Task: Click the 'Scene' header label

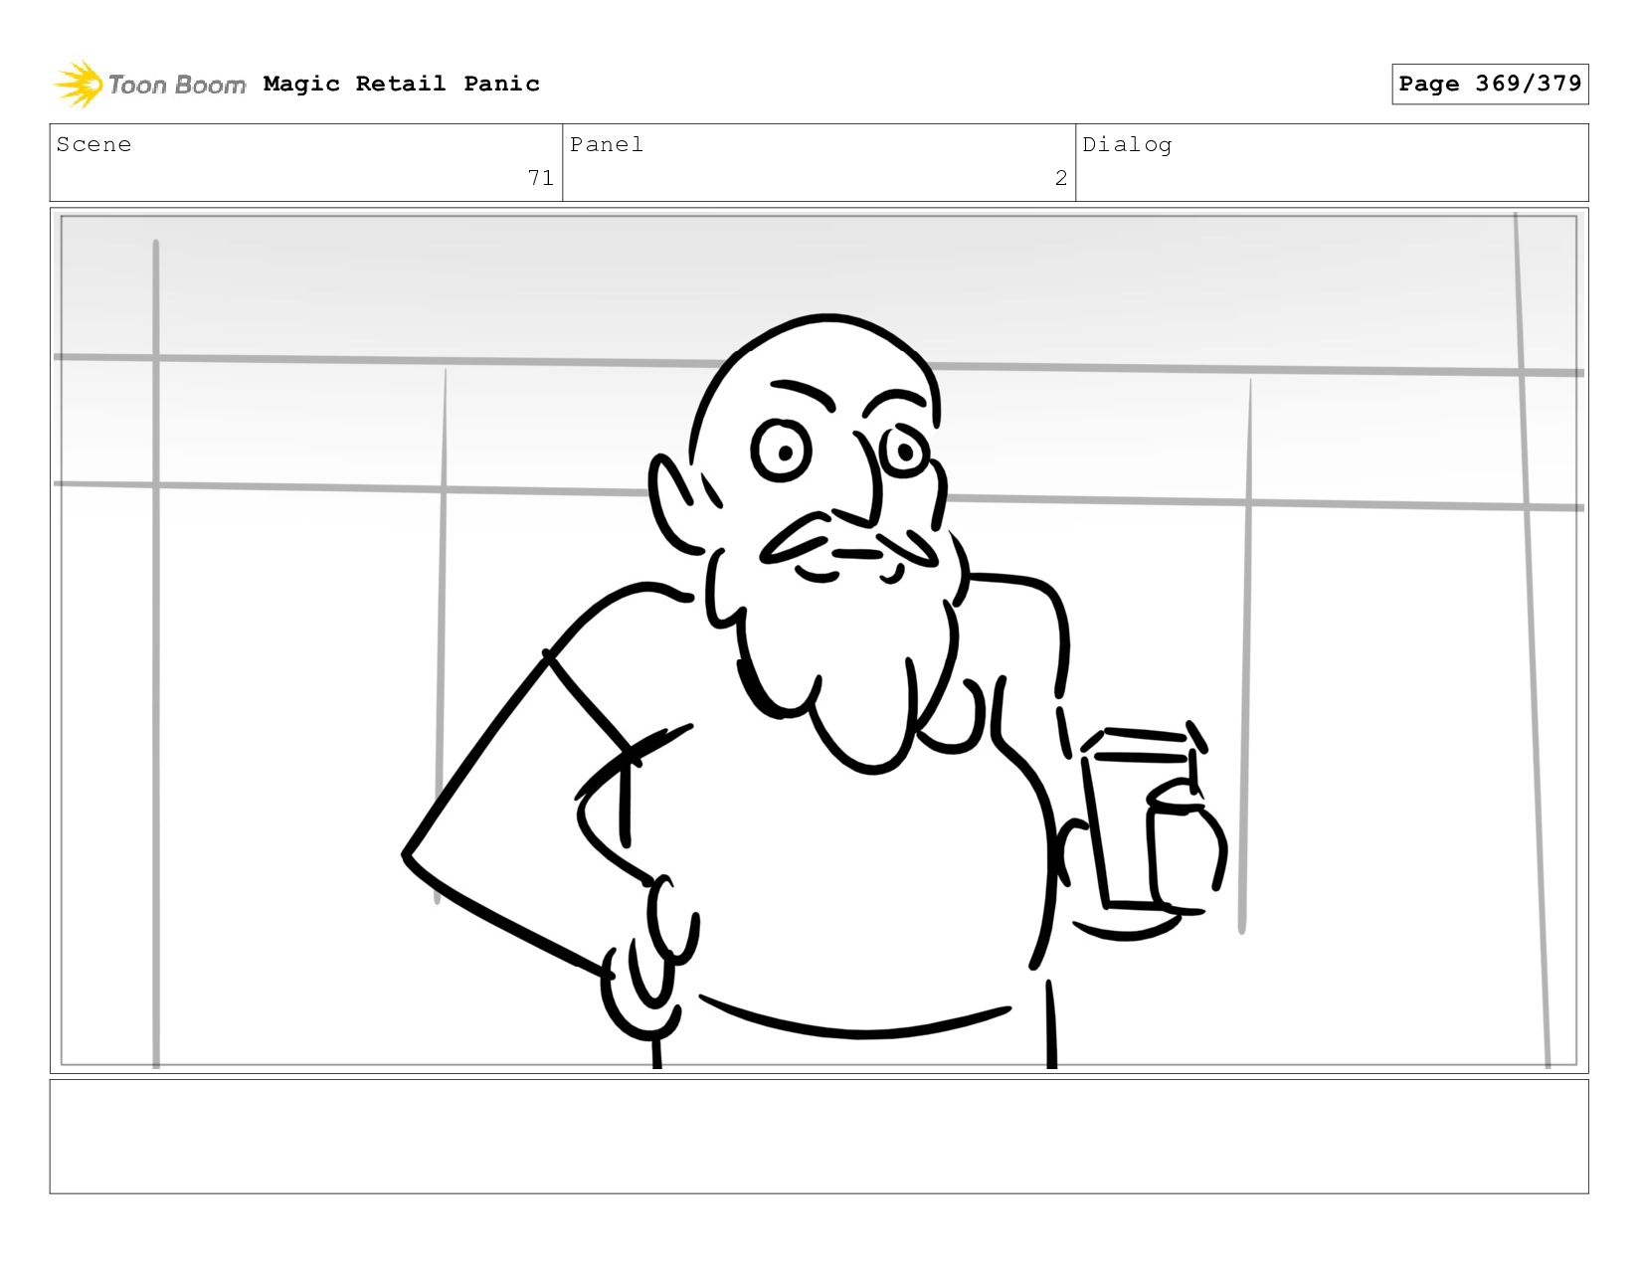Action: point(93,144)
